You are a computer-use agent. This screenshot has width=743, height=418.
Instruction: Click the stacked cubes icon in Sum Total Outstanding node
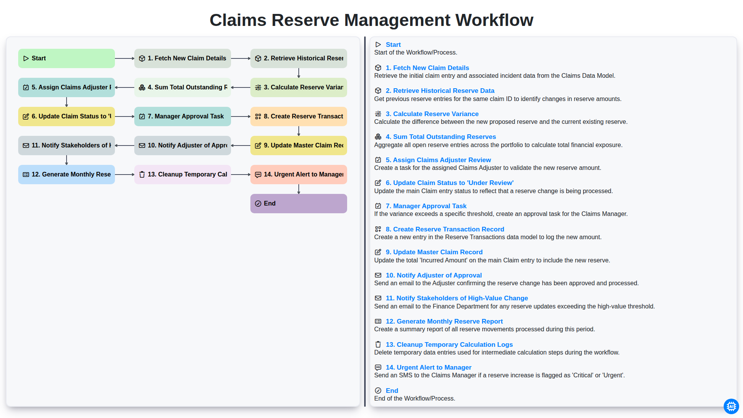pos(142,87)
